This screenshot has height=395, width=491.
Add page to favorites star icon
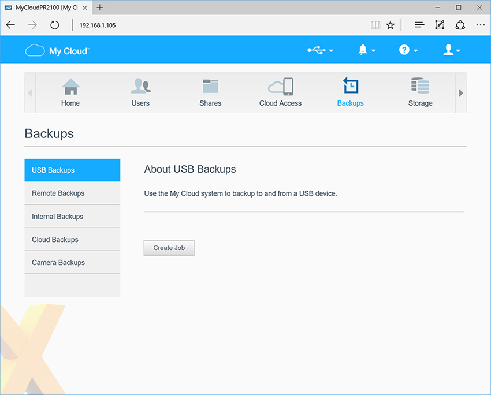390,25
